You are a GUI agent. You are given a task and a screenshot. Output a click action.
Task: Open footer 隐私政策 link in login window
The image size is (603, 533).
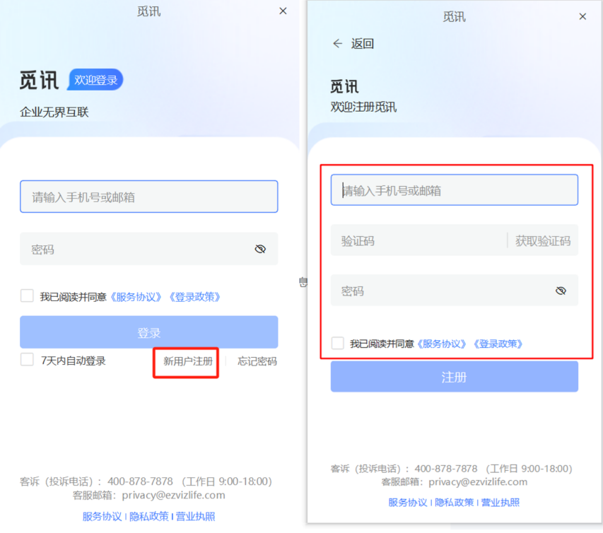(x=149, y=516)
